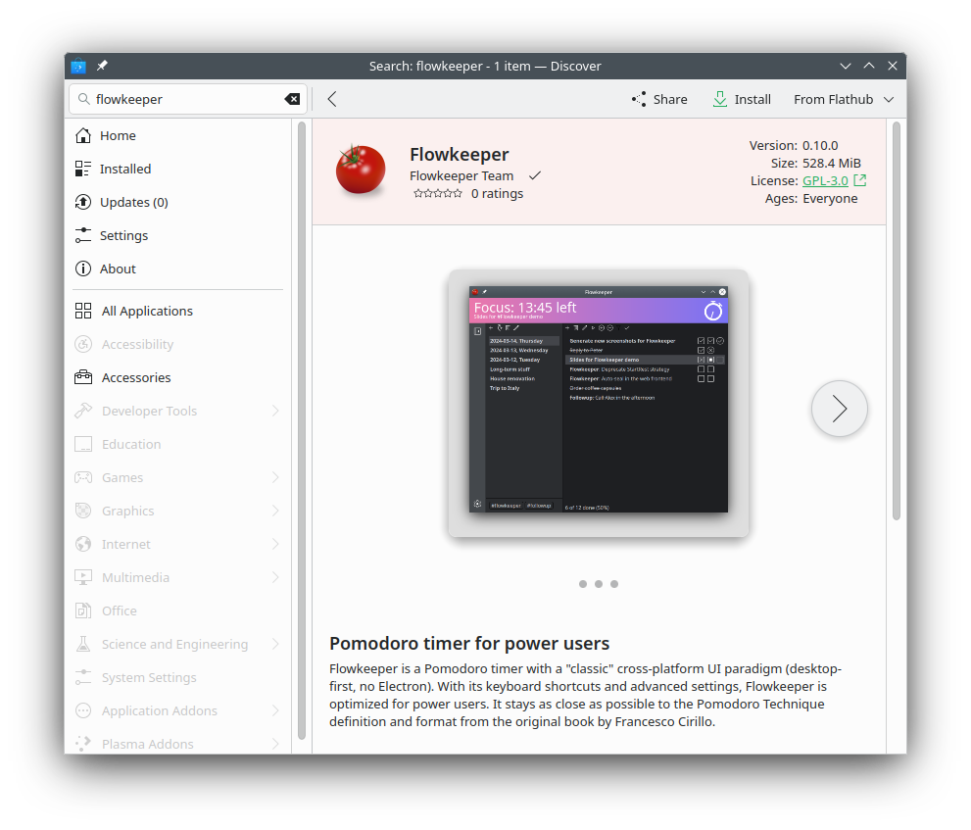Expand Science and Engineering chevron
The width and height of the screenshot is (971, 830).
[275, 644]
